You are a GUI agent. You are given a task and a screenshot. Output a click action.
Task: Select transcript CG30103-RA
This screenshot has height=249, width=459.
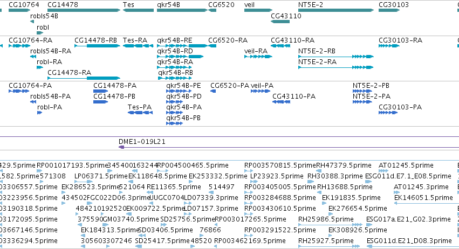(x=400, y=40)
